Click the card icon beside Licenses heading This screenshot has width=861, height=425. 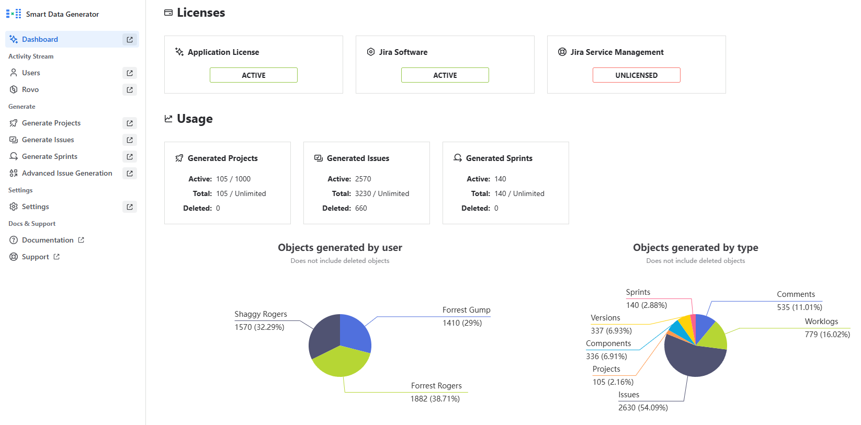pyautogui.click(x=168, y=13)
